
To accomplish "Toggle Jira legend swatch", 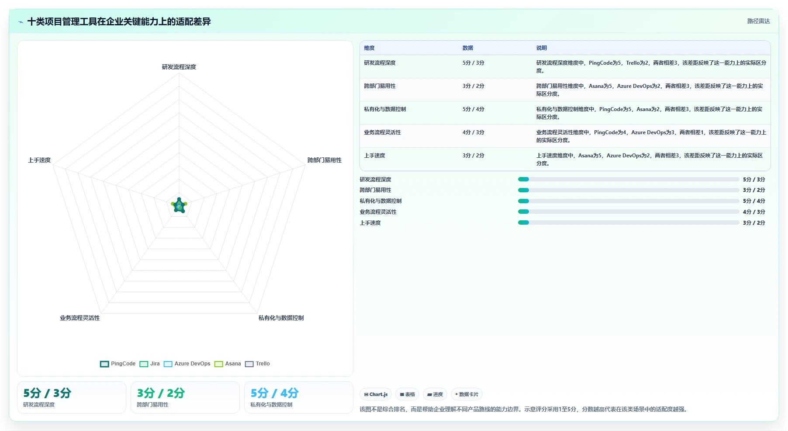I will [144, 364].
